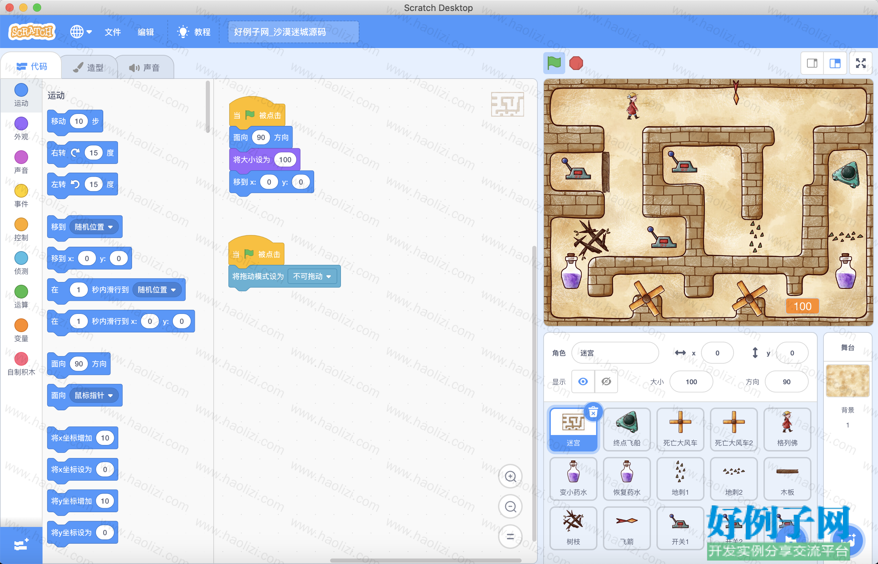Select the 控制 block category

(21, 230)
